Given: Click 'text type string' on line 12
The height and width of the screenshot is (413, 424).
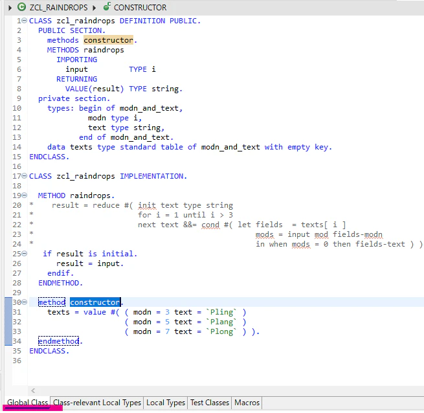Looking at the screenshot, I should 124,128.
